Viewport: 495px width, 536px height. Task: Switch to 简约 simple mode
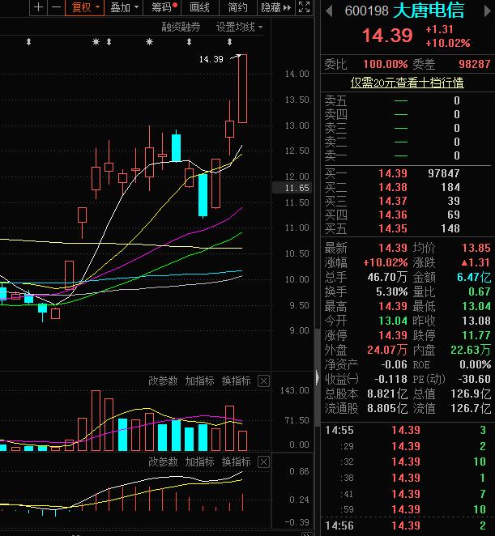[x=237, y=7]
